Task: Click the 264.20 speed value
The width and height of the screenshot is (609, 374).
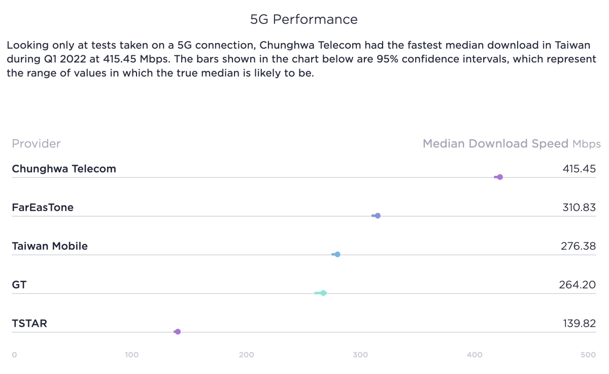Action: tap(578, 285)
